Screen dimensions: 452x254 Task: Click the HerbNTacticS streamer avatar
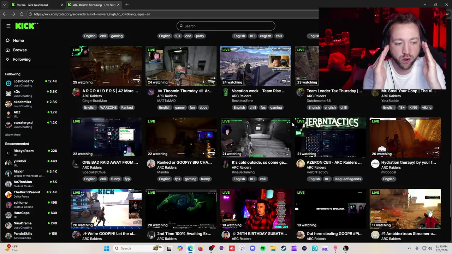pos(301,164)
